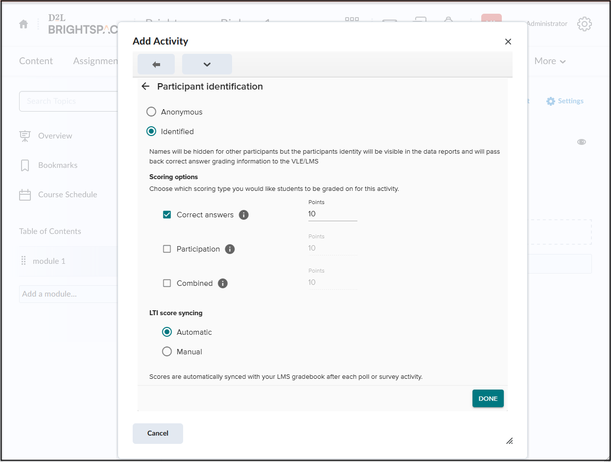The image size is (611, 462).
Task: Click info icon next to Correct answers
Action: (x=243, y=215)
